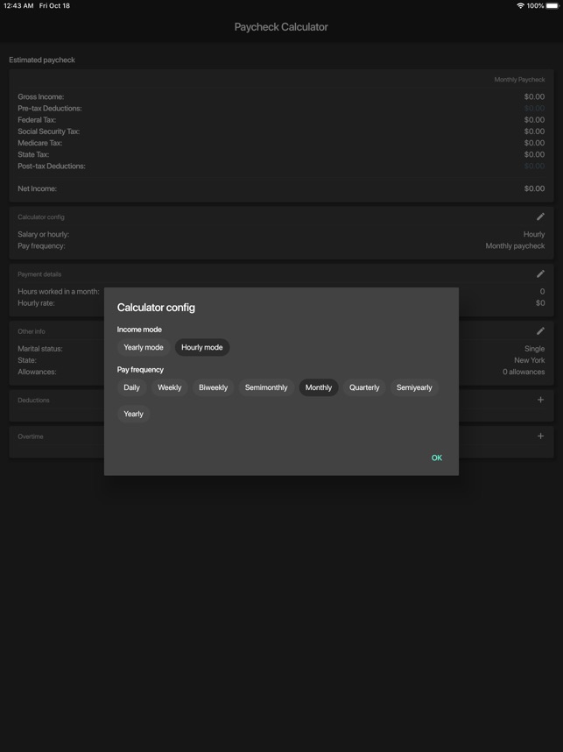Tap the battery indicator icon
563x752 pixels.
(x=552, y=6)
